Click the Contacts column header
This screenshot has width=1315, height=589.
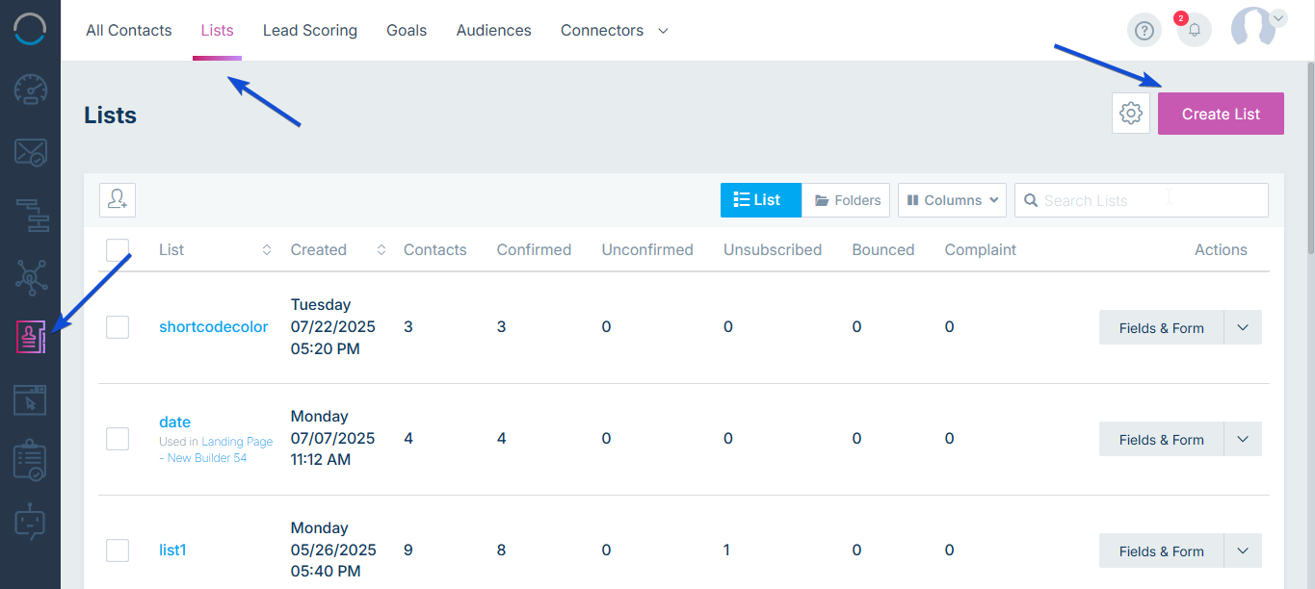434,249
